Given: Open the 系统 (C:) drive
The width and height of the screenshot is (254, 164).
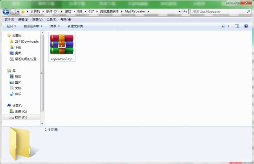Looking at the screenshot, I should [x=21, y=112].
